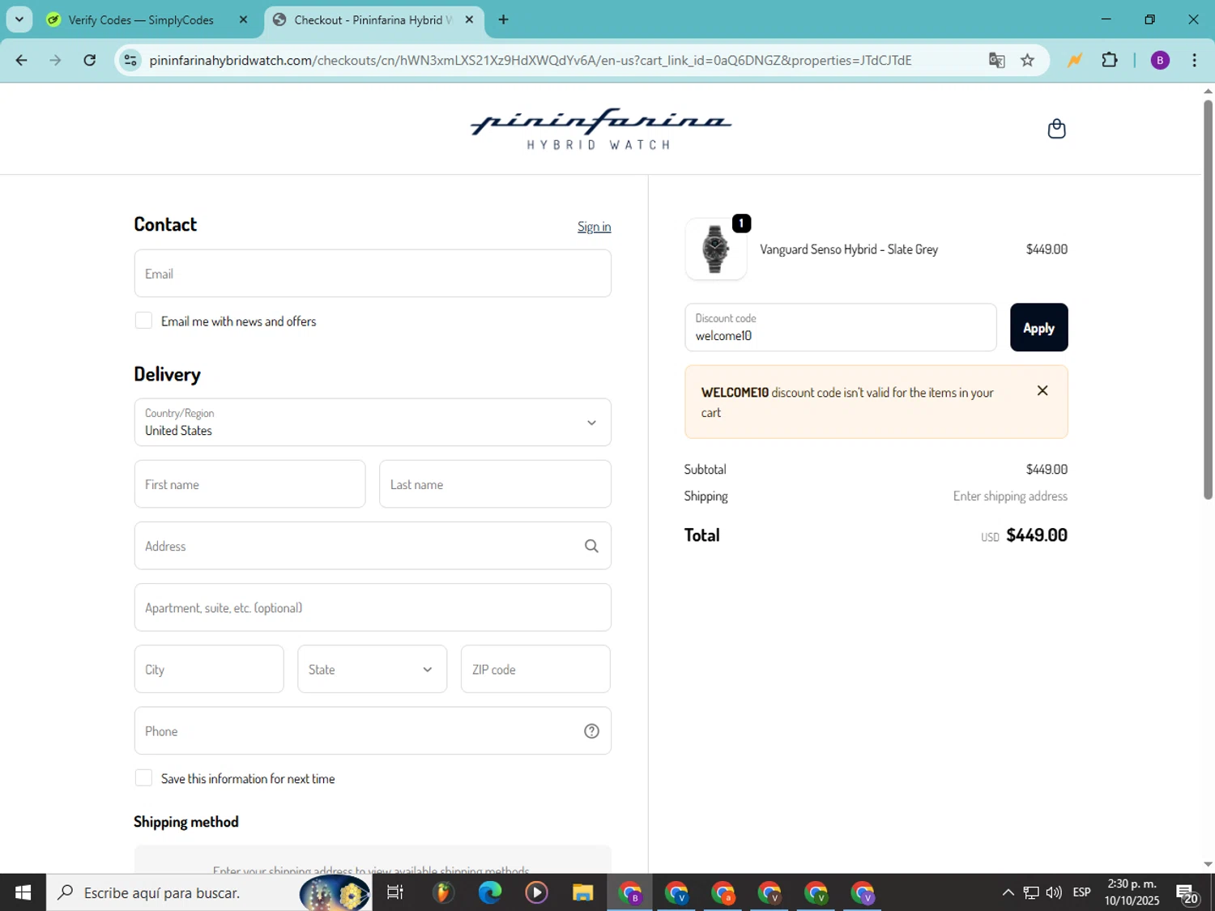
Task: Open Task View on the taskbar
Action: pos(395,892)
